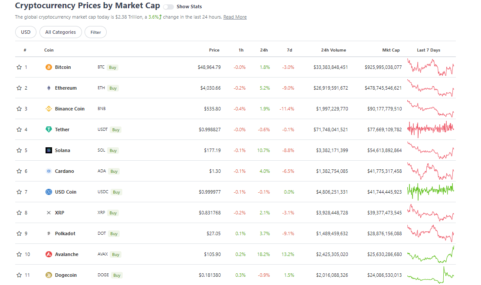This screenshot has width=481, height=285.
Task: Click the Ethereum diamond icon
Action: pos(49,88)
